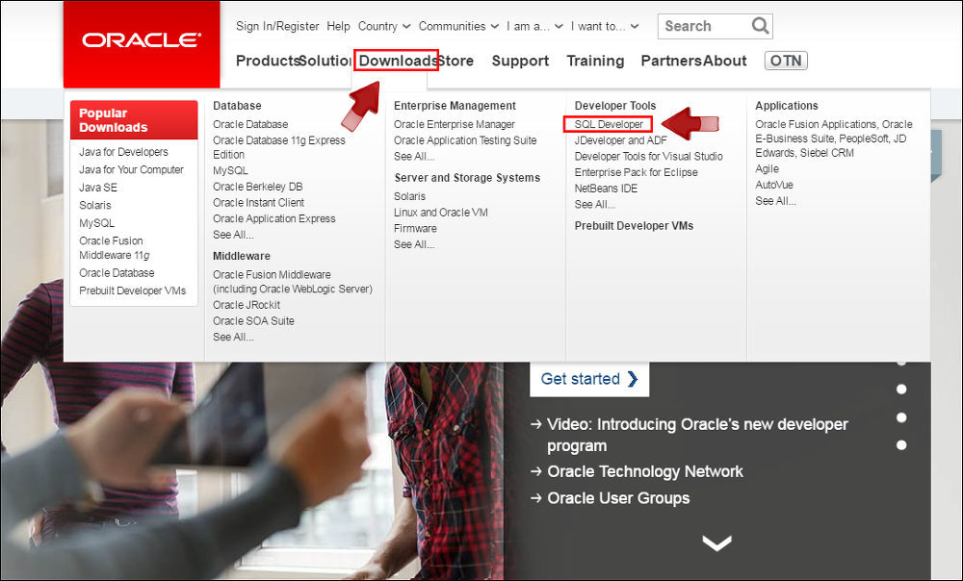Image resolution: width=963 pixels, height=581 pixels.
Task: Expand the 'I am a...' dropdown
Action: click(534, 26)
